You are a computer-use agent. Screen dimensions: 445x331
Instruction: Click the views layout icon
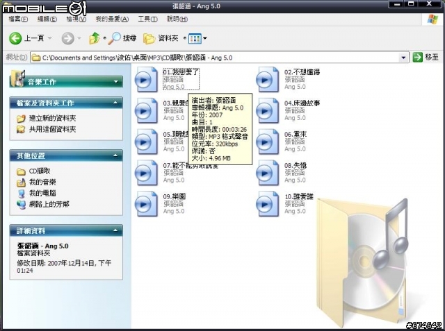point(195,38)
